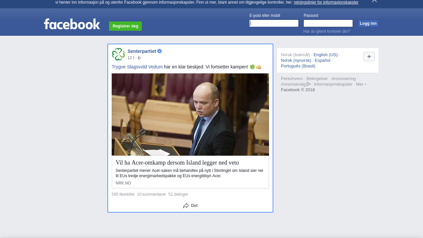Click the Norsk (bokmål) current language text
This screenshot has height=238, width=423.
[295, 55]
